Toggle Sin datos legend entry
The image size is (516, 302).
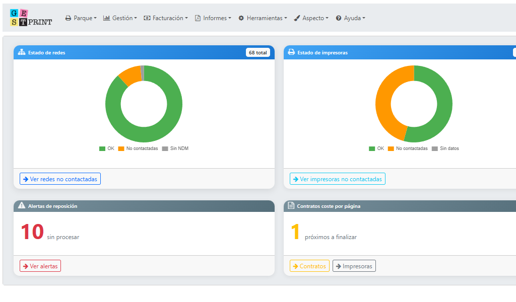tap(445, 148)
